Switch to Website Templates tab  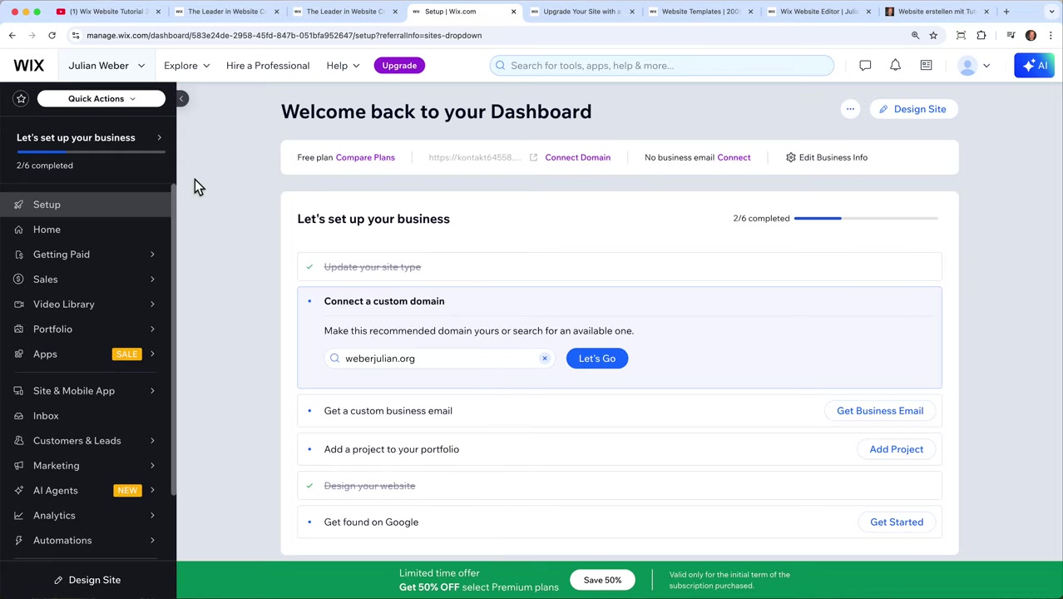(700, 12)
